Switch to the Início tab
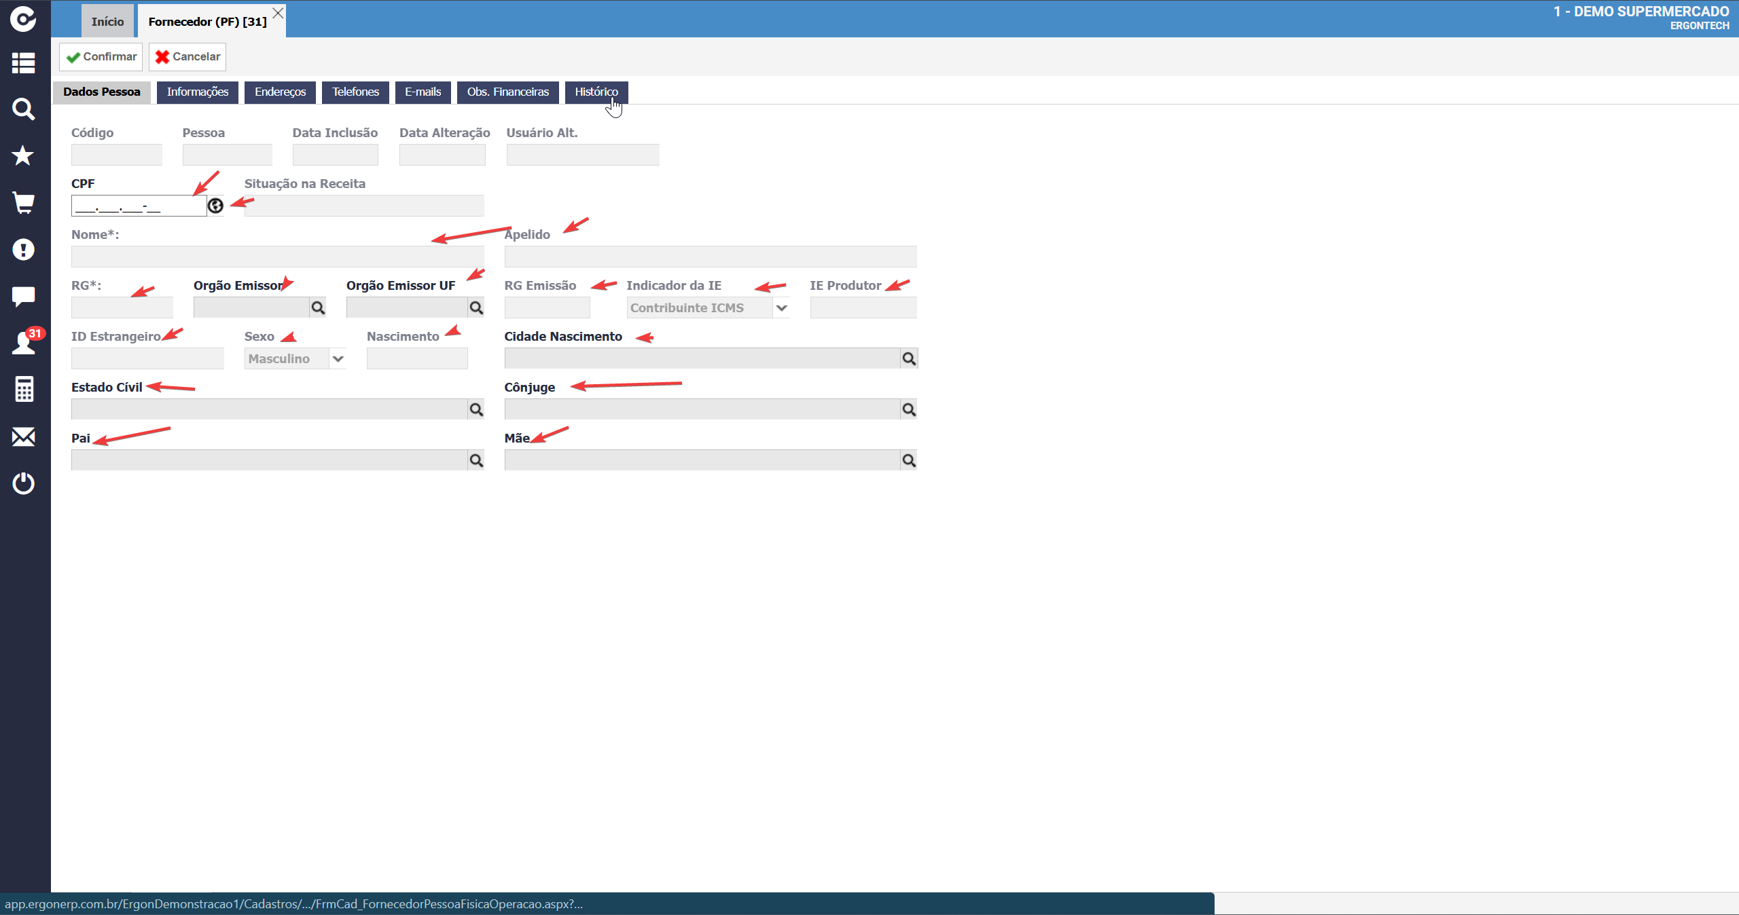 (107, 21)
